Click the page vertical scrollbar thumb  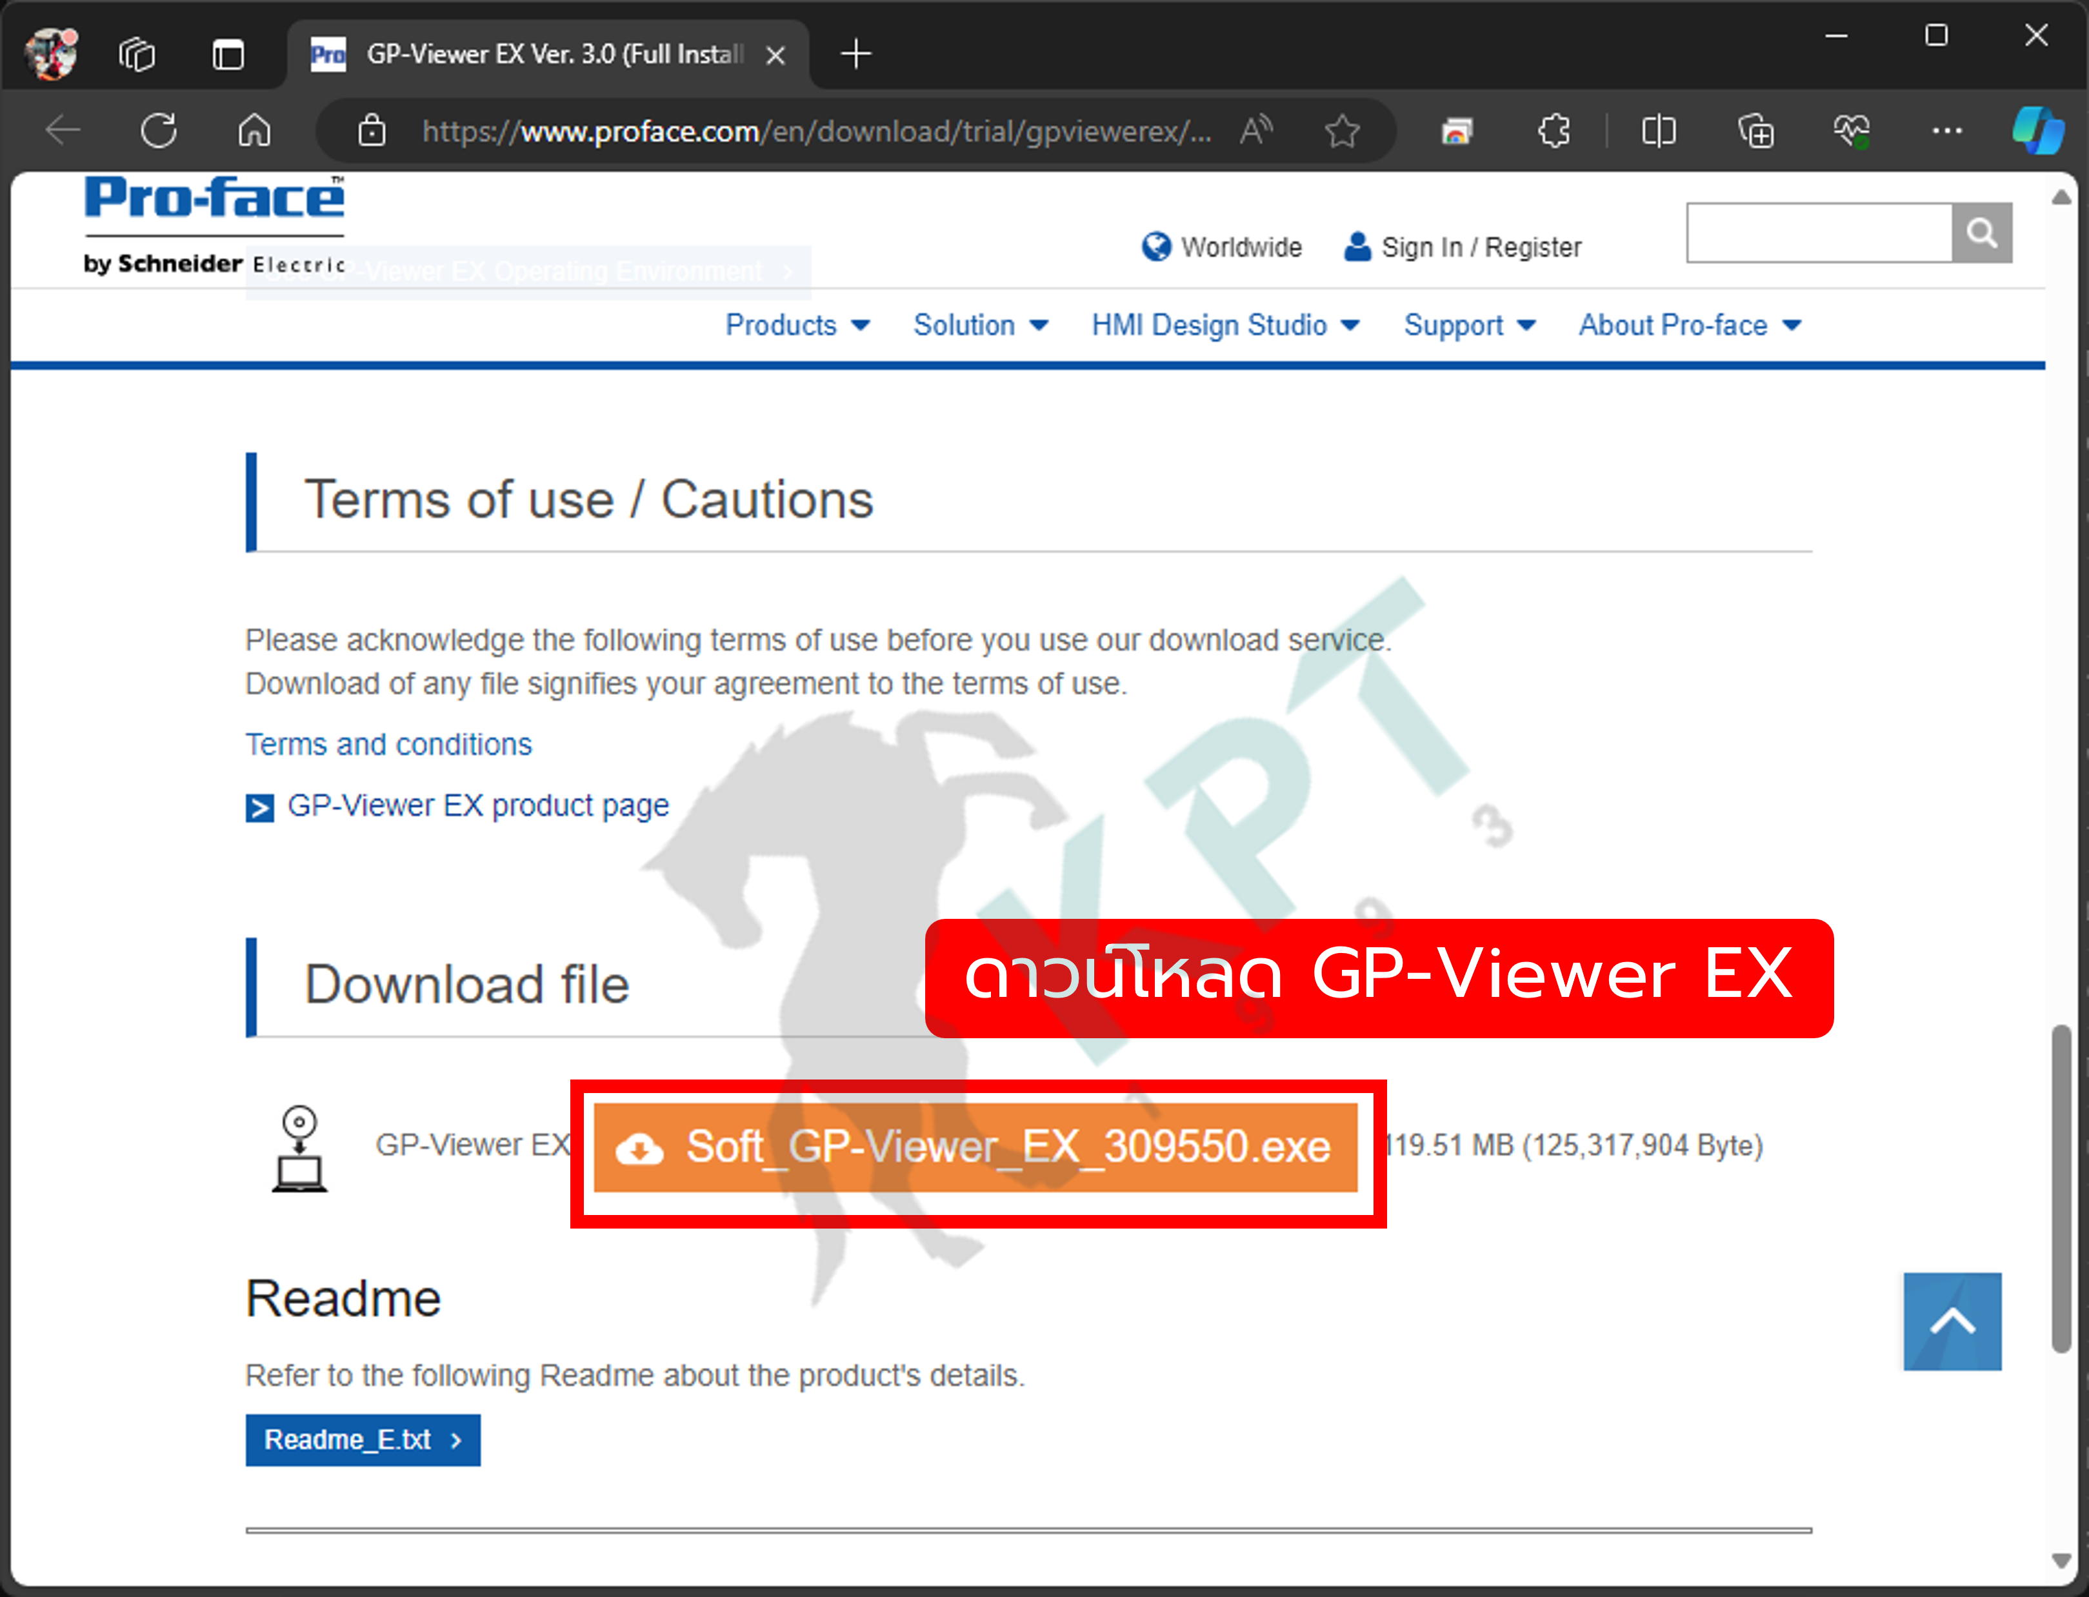point(2061,1189)
